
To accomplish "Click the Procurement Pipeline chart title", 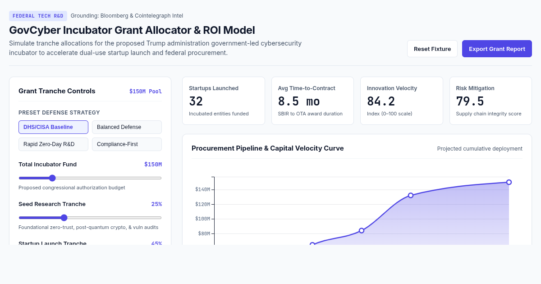I will point(267,148).
